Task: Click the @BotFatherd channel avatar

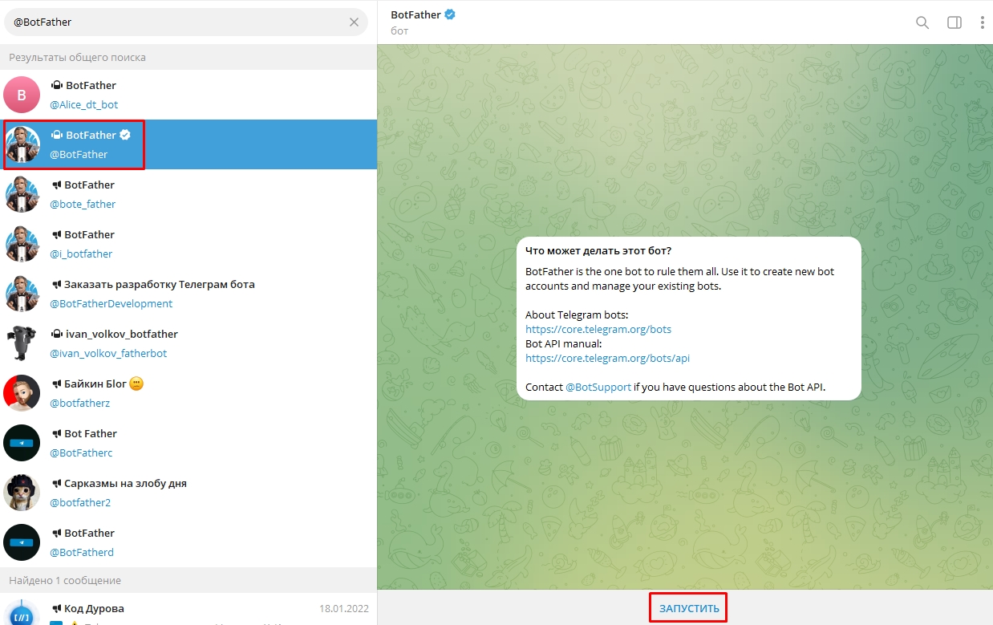Action: [x=22, y=542]
